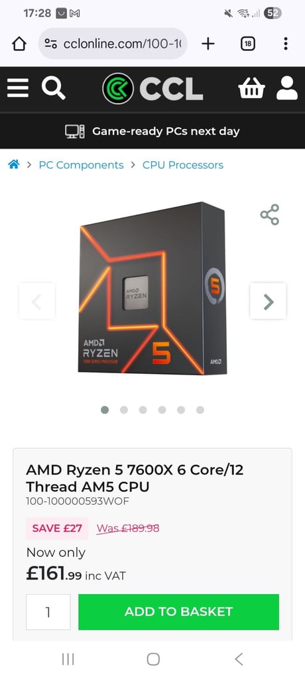Go to PC Components breadcrumb

click(x=81, y=165)
